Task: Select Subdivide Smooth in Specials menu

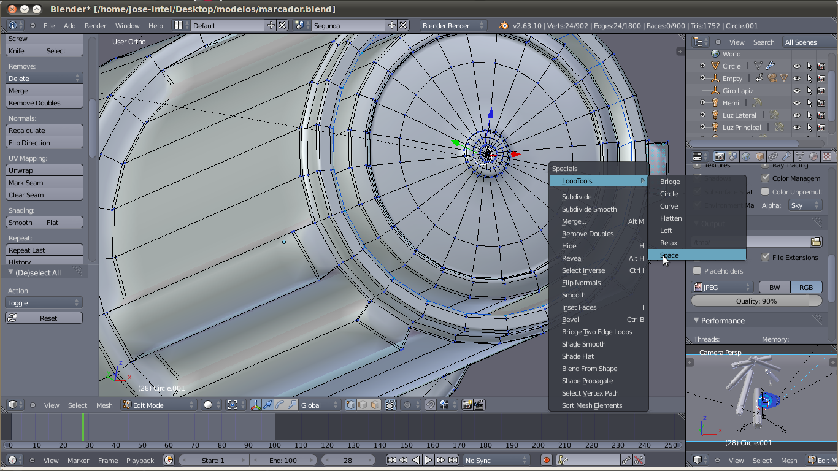Action: point(589,209)
